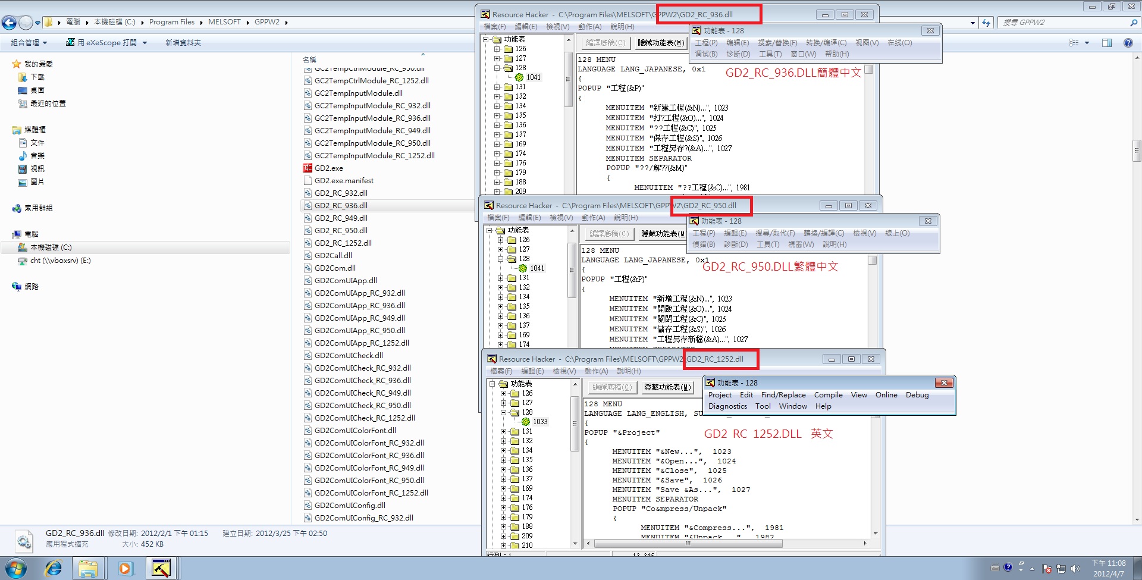The height and width of the screenshot is (580, 1142).
Task: Open the Compile menu in English menu preview
Action: click(x=828, y=395)
